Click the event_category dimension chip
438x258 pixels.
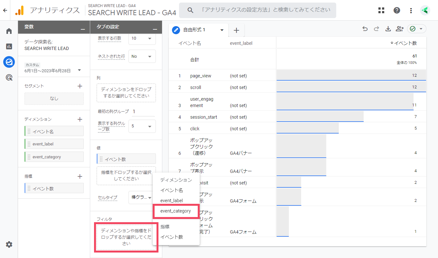coord(54,157)
